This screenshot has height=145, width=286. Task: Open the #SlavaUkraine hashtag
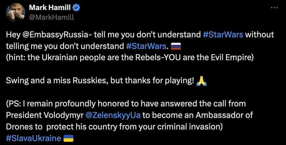click(33, 138)
